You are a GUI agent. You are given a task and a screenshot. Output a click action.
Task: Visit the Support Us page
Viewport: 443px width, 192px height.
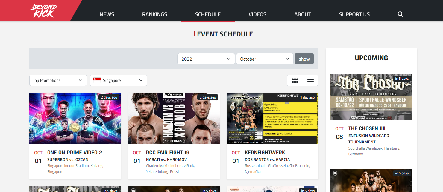coord(354,14)
